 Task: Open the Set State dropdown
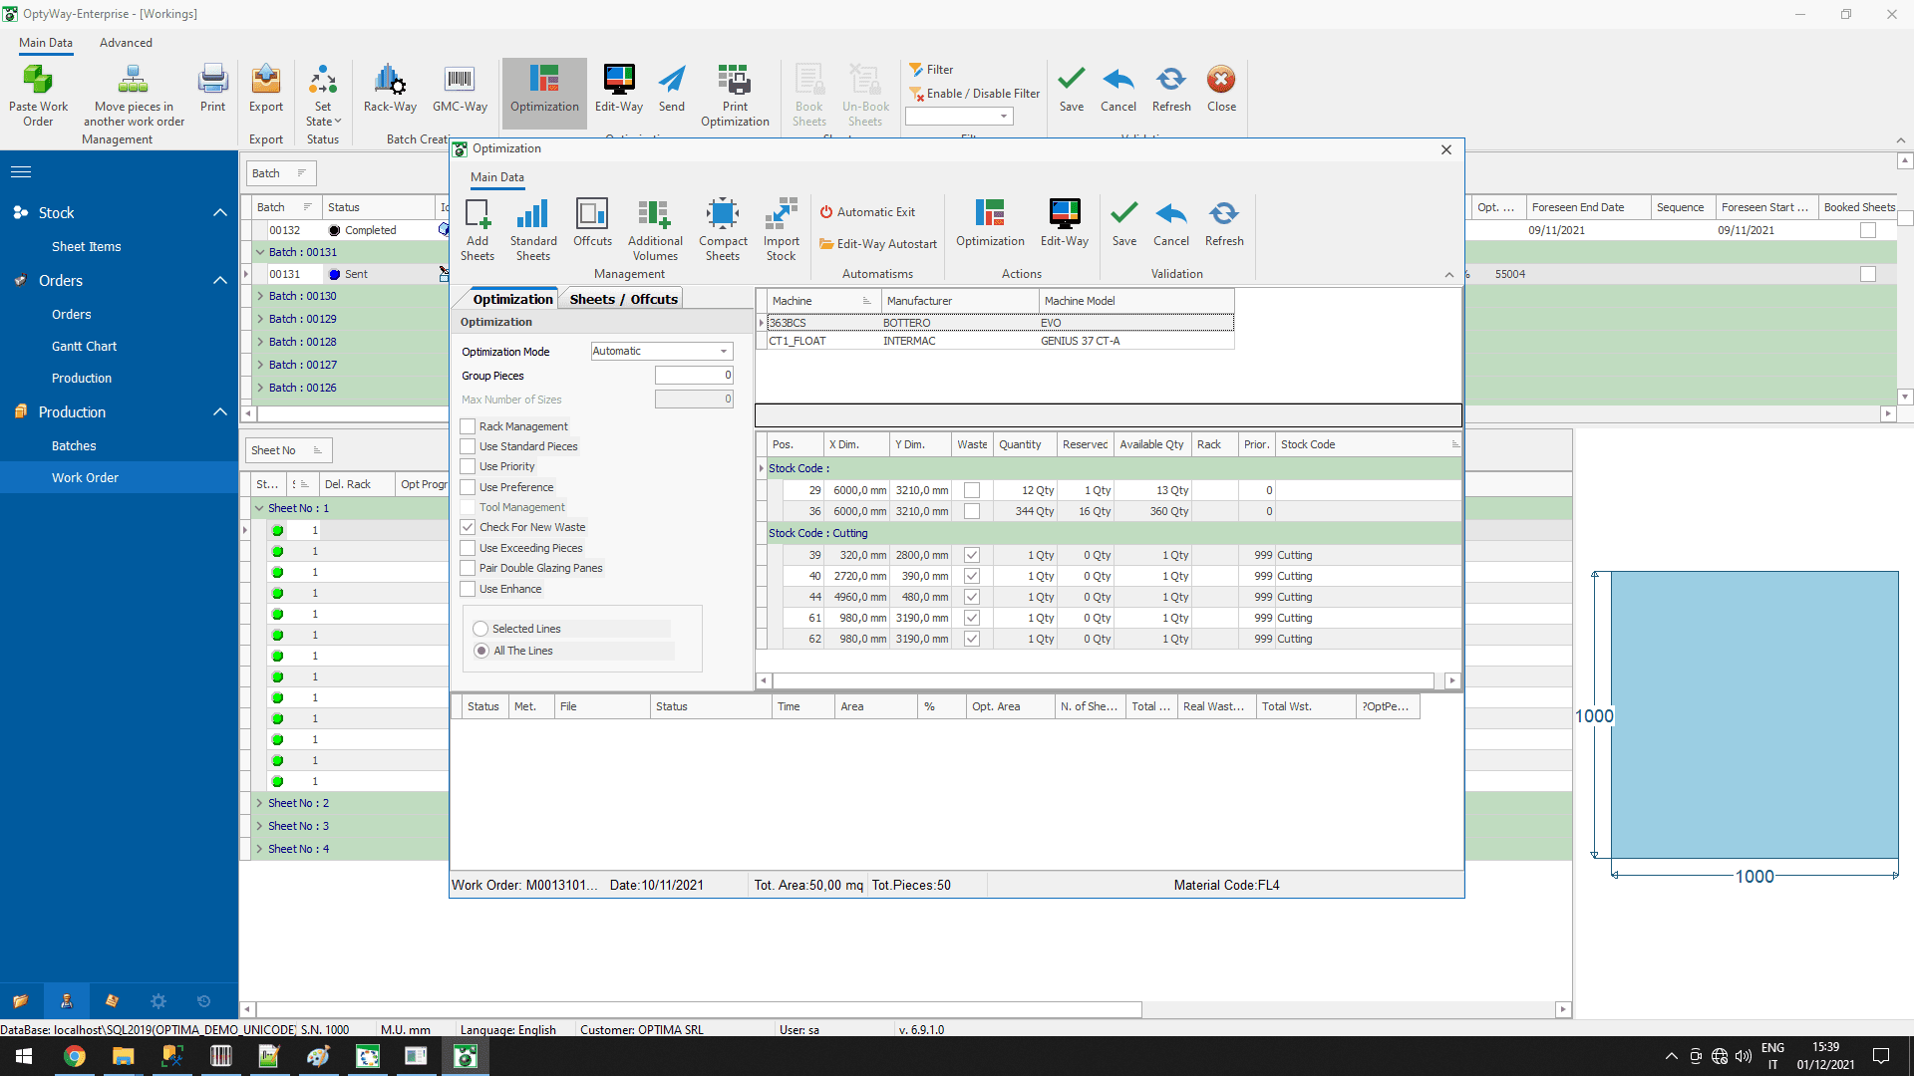point(323,96)
